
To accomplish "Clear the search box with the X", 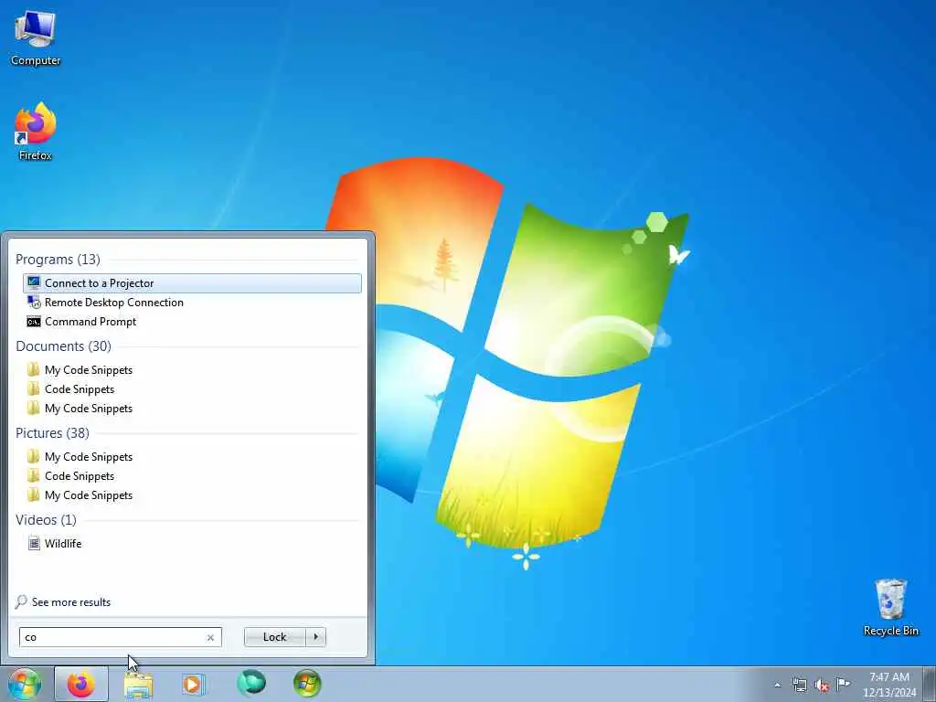I will coord(210,637).
